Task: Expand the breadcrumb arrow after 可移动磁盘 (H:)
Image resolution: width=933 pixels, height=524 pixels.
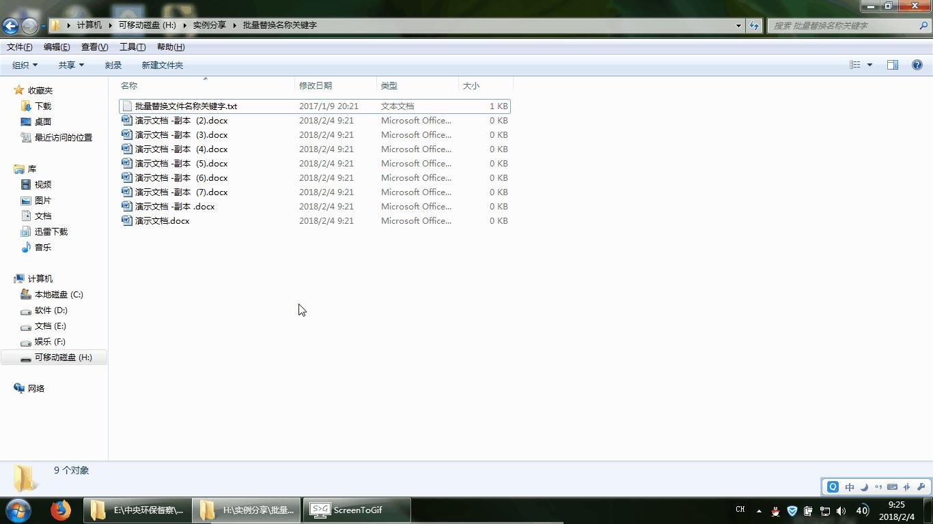Action: pyautogui.click(x=184, y=25)
